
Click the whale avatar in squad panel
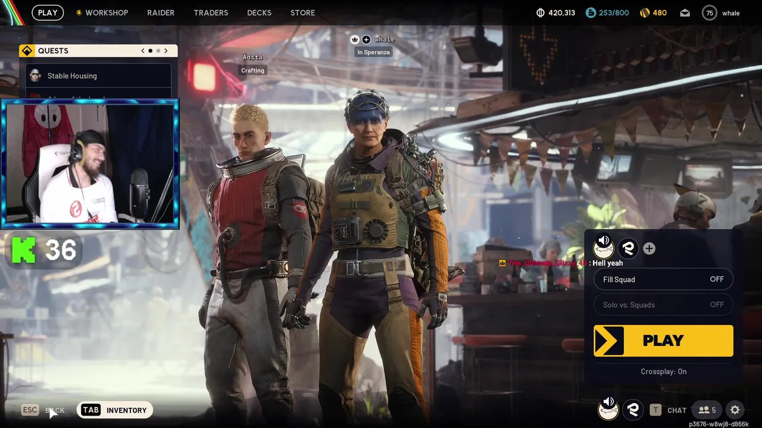click(604, 246)
